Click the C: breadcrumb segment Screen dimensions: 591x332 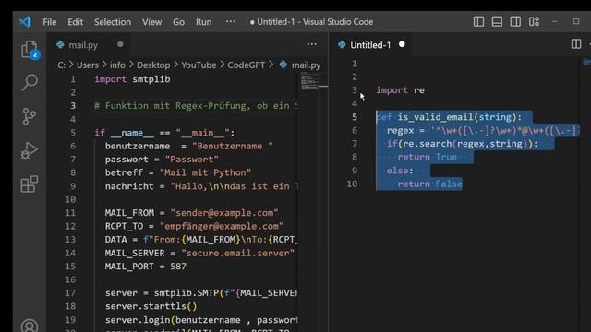tap(61, 65)
